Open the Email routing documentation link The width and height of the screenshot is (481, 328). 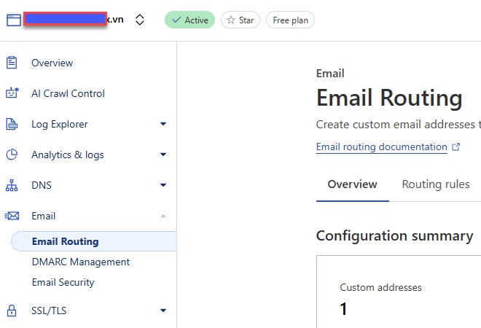(x=381, y=147)
